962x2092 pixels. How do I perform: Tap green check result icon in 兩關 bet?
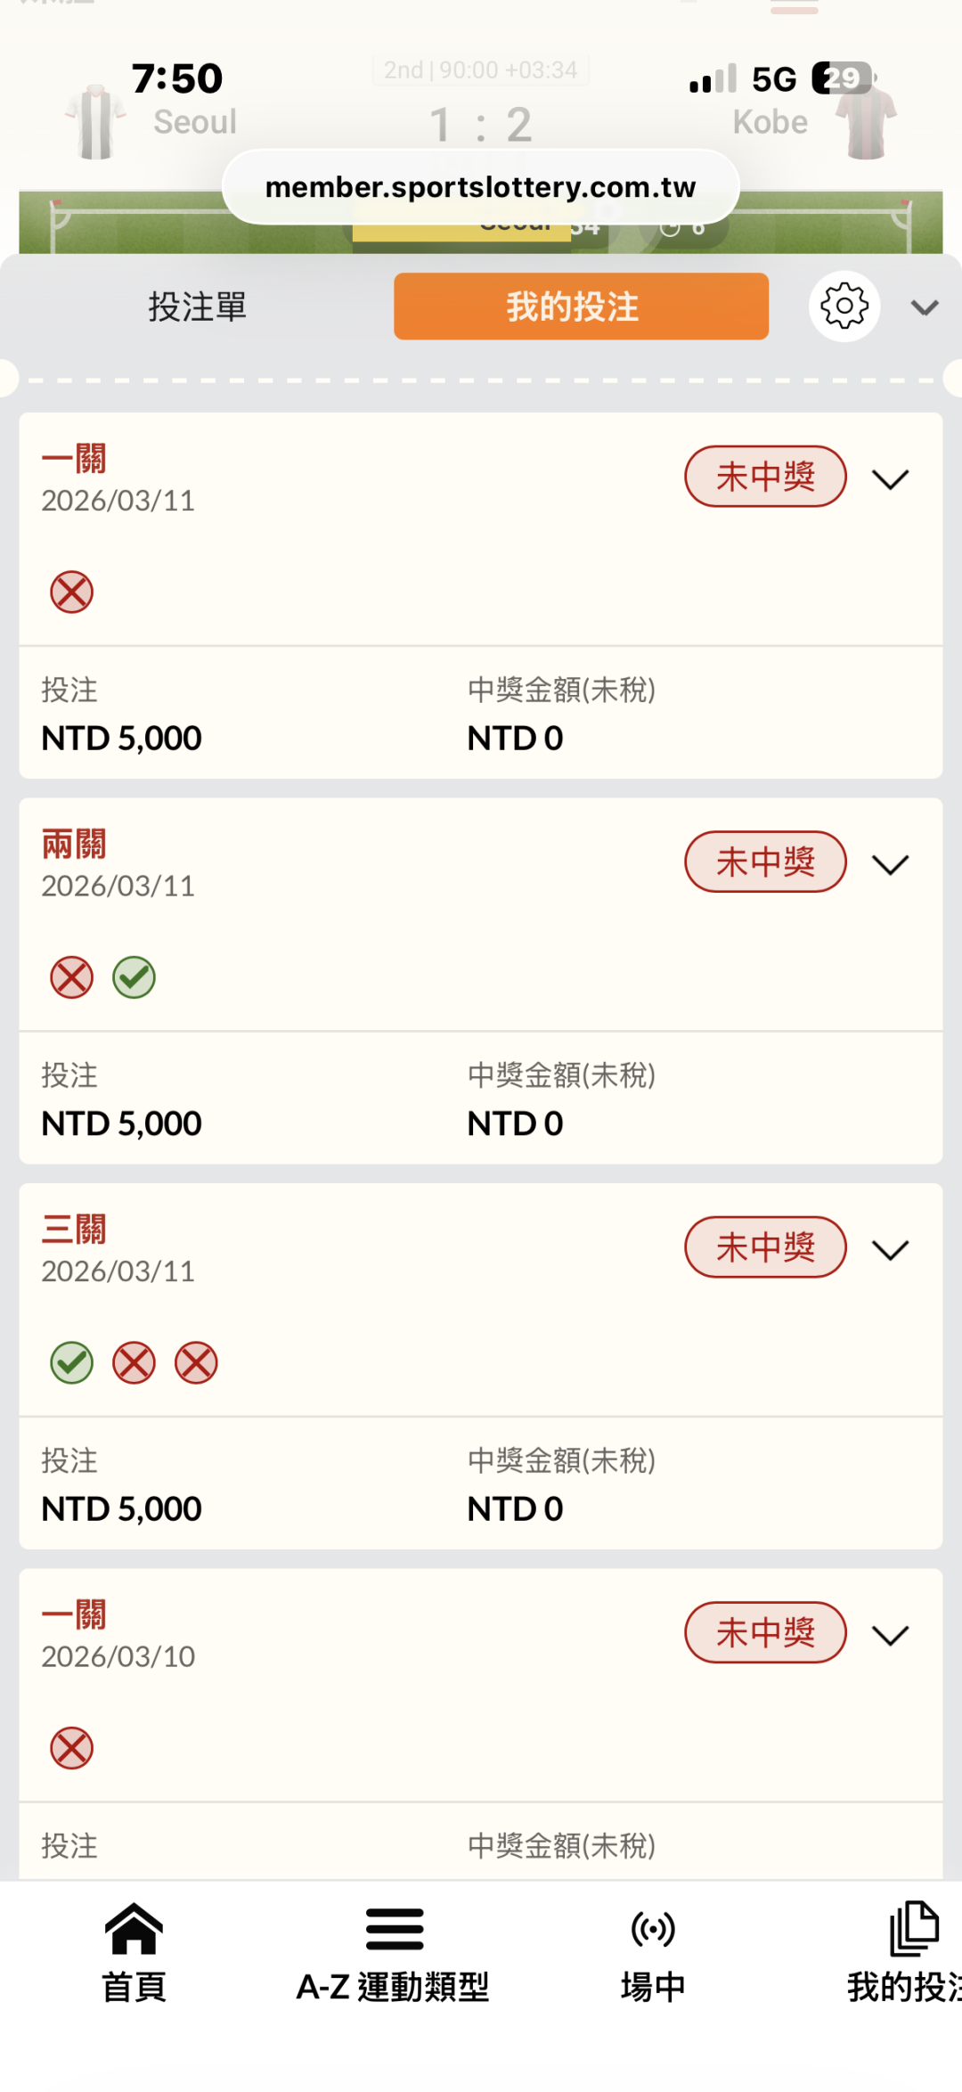pos(134,977)
